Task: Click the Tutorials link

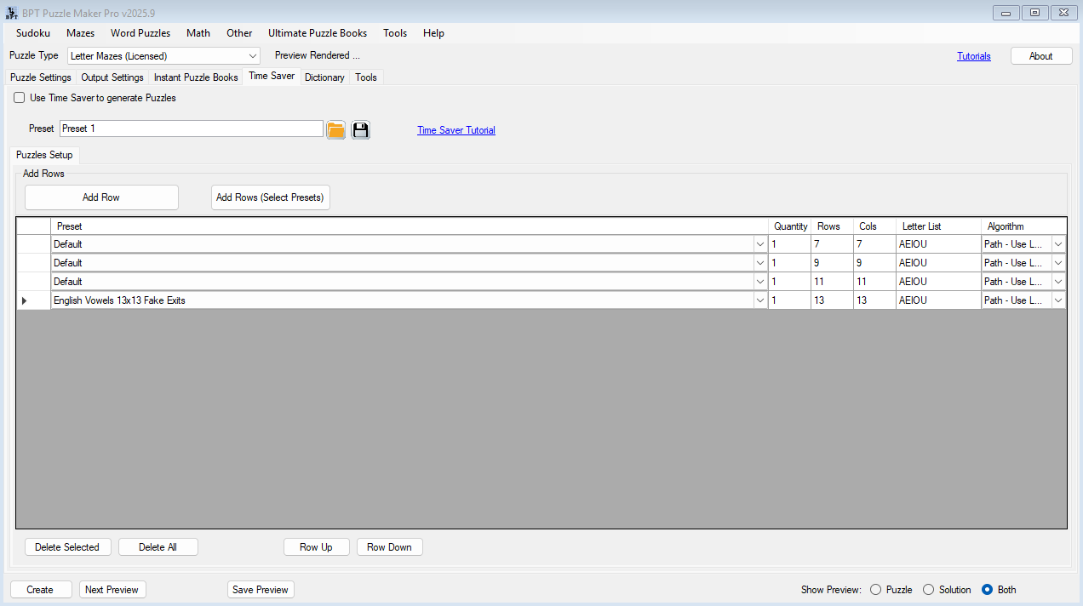Action: click(974, 56)
